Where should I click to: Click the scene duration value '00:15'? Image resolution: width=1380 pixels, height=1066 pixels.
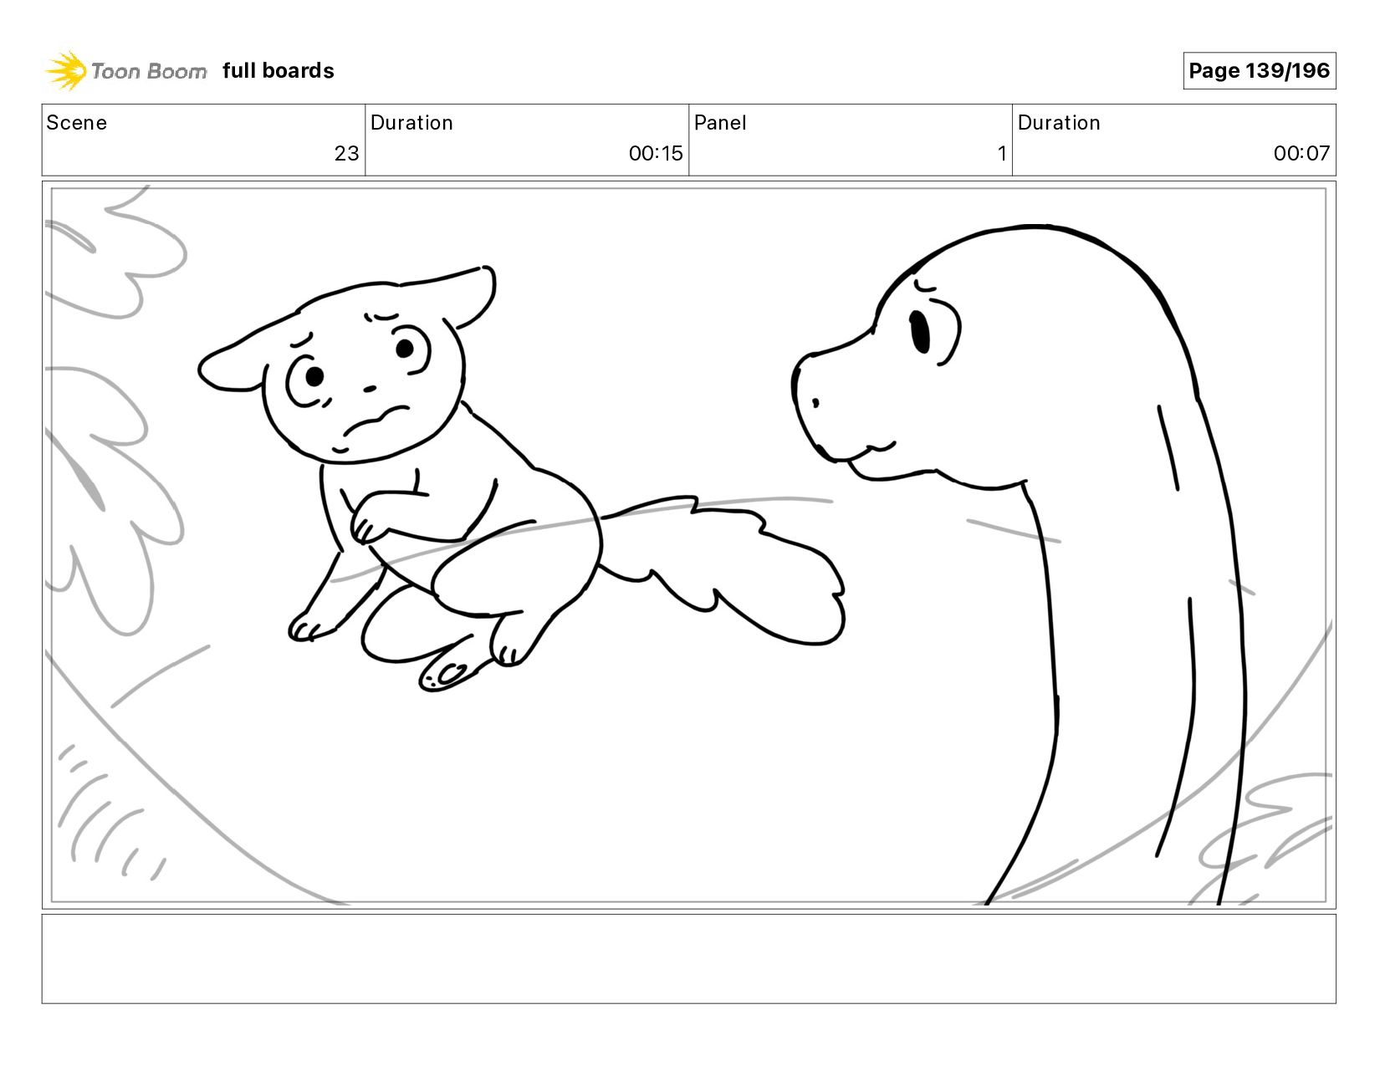click(x=656, y=154)
